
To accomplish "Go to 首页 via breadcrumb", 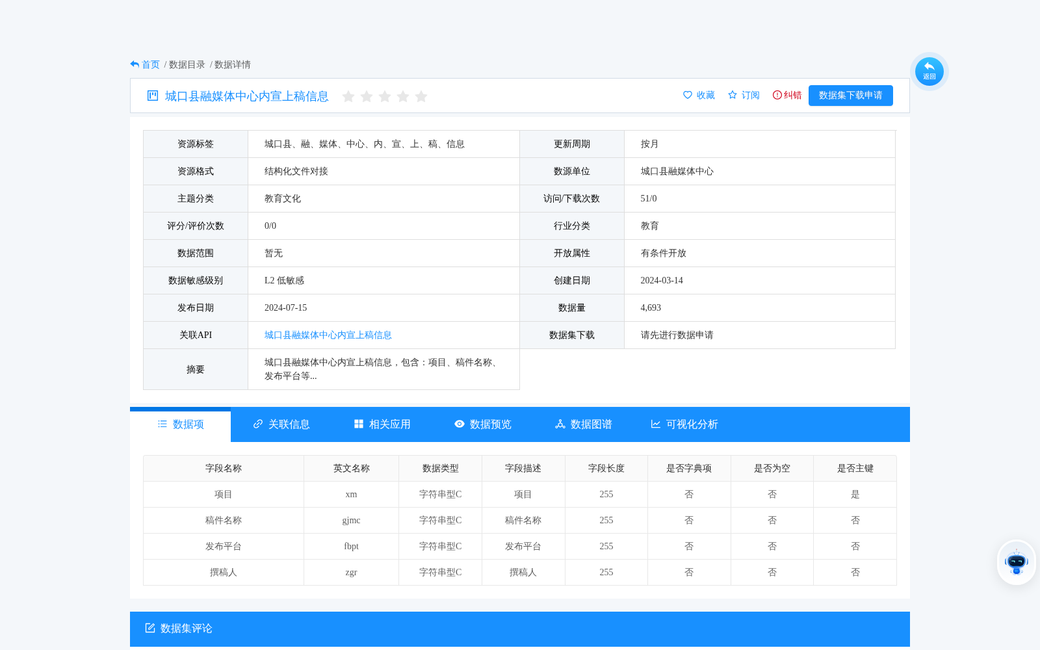I will (151, 64).
